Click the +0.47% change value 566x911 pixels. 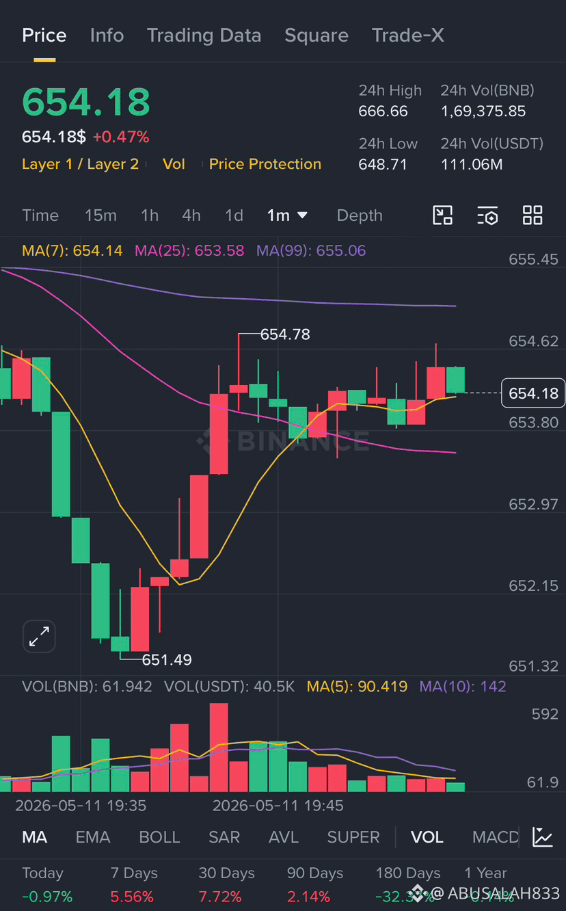pos(121,137)
